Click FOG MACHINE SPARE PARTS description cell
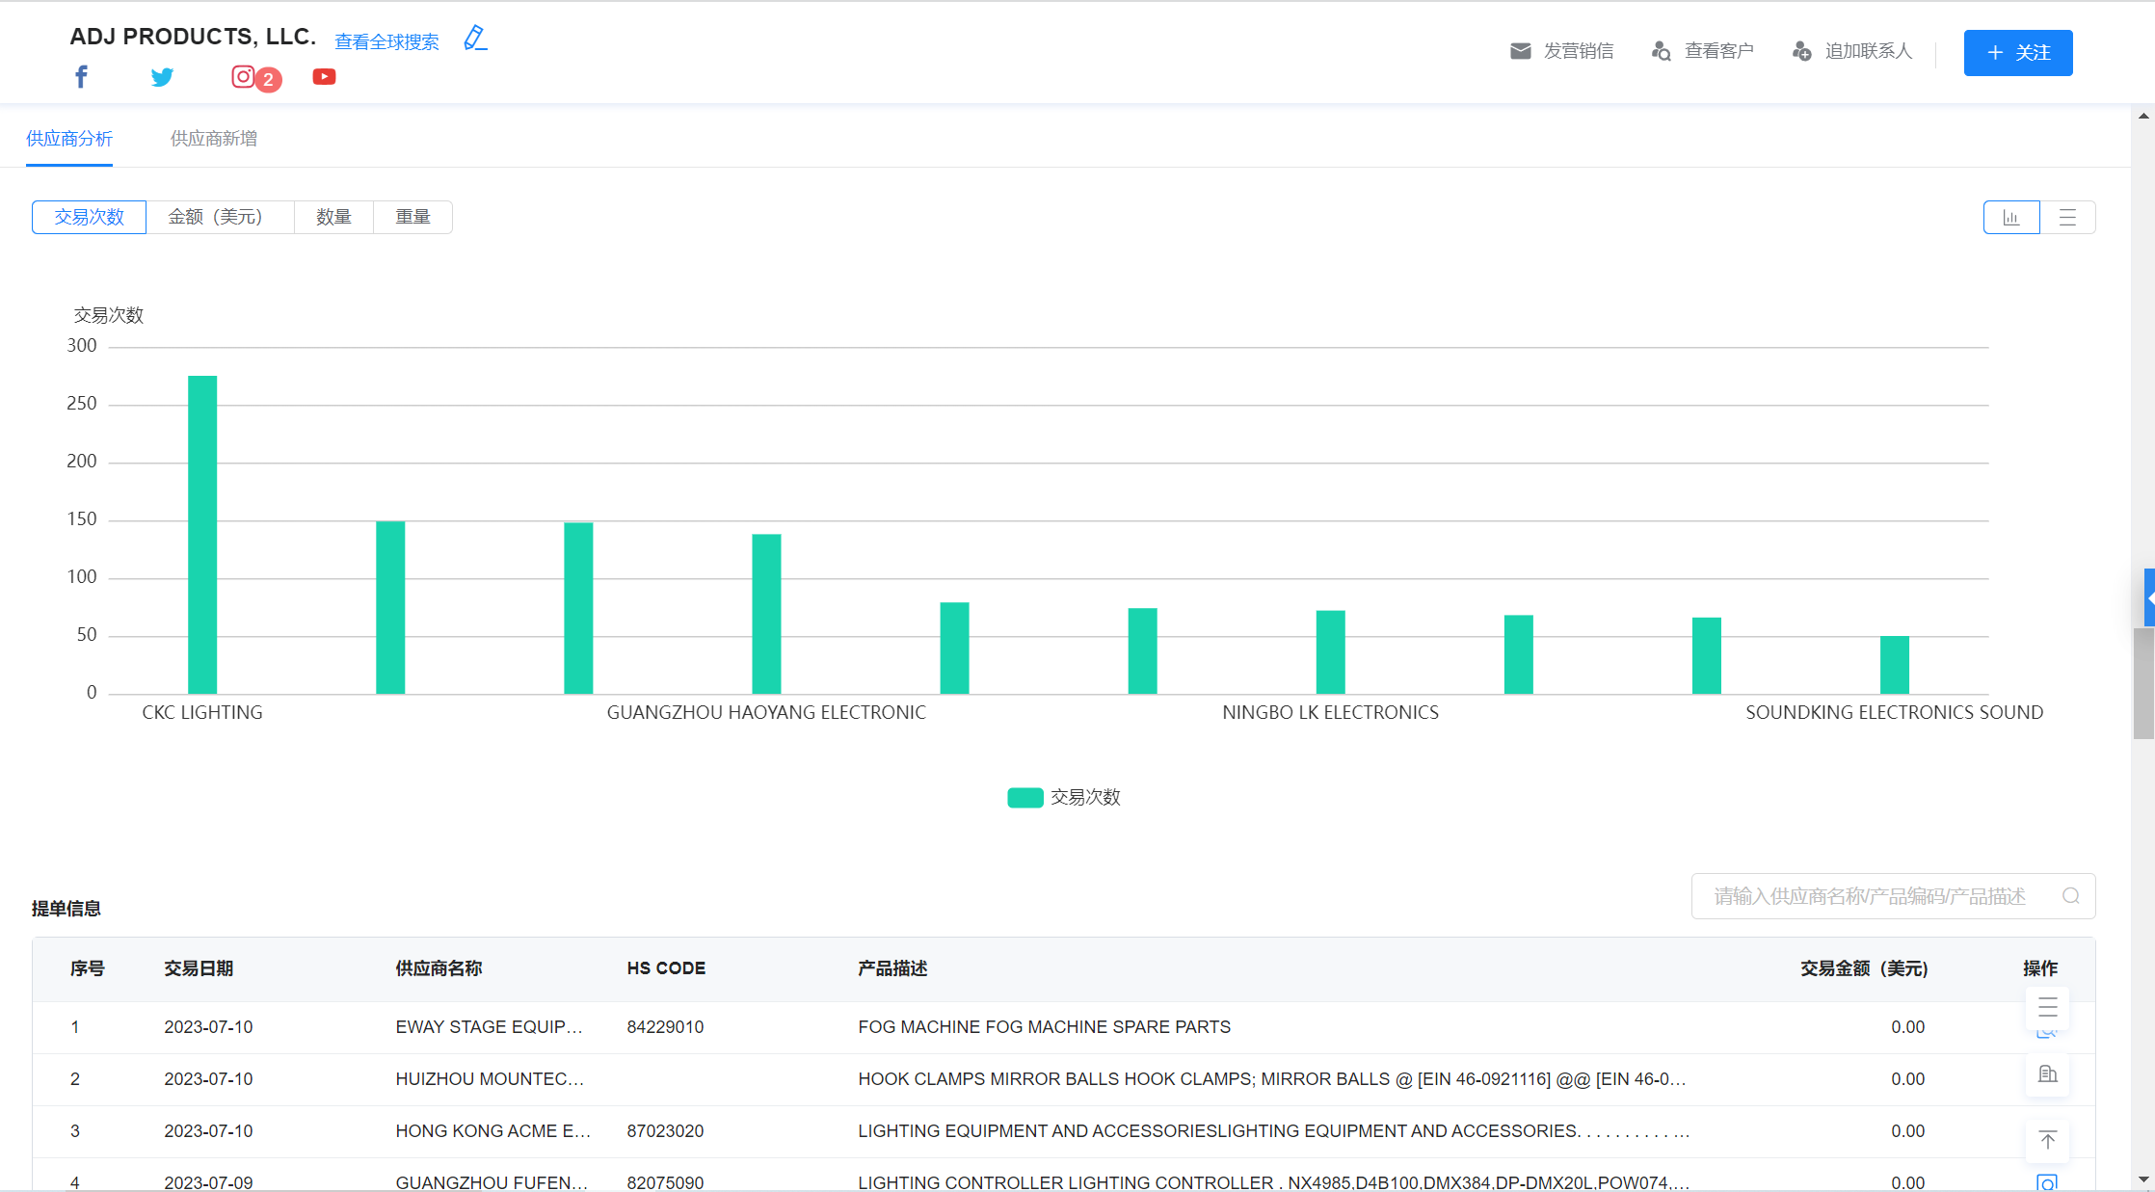 pos(1044,1027)
